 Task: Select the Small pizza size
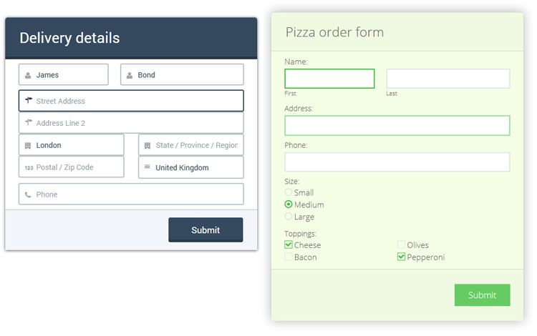coord(289,192)
